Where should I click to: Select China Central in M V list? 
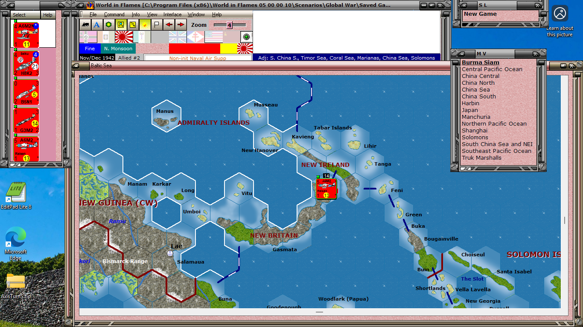tap(480, 76)
